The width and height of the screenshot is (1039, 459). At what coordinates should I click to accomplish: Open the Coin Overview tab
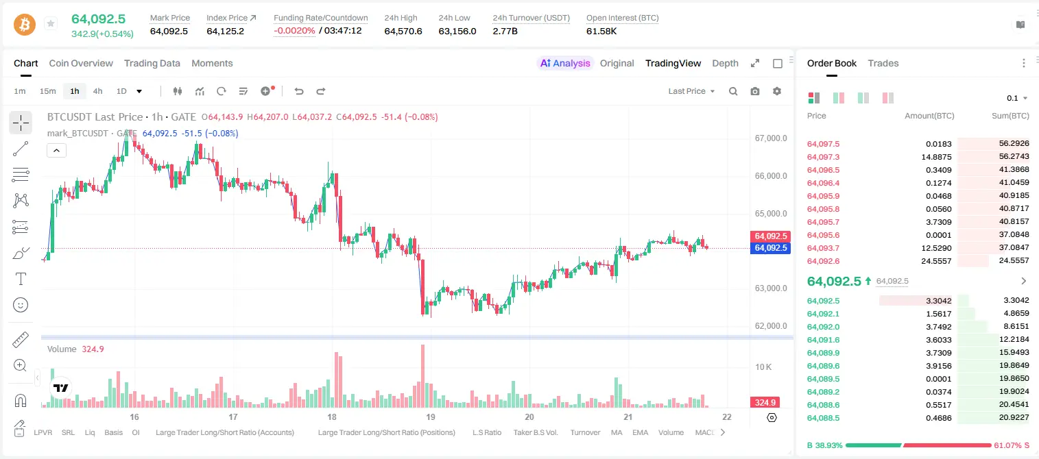point(81,63)
